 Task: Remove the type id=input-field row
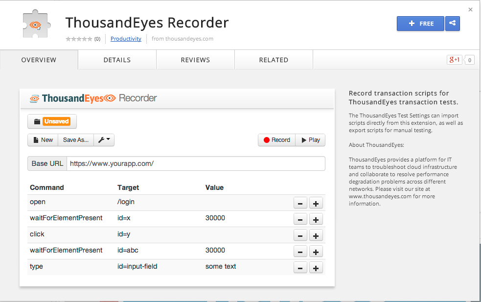[300, 268]
